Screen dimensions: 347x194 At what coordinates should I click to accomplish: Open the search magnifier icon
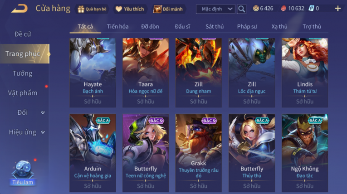tap(241, 9)
